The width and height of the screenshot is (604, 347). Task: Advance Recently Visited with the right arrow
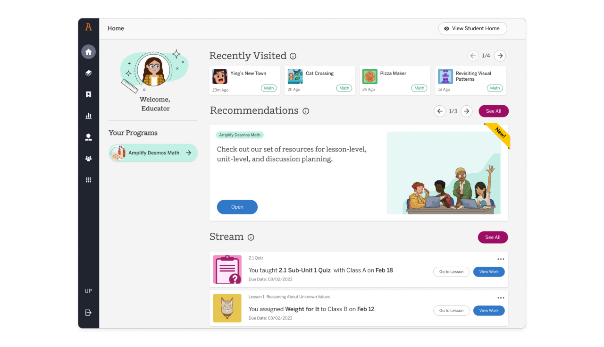click(500, 55)
